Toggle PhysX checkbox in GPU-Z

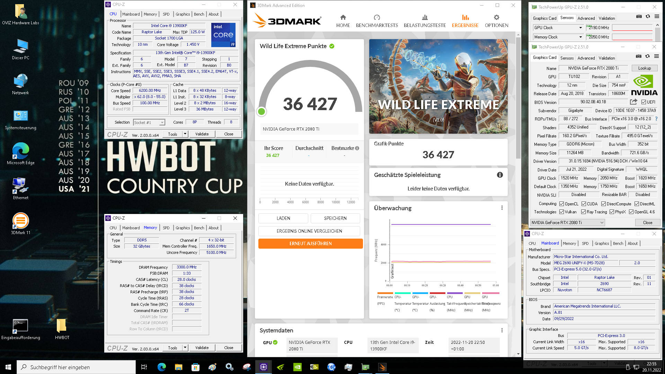pyautogui.click(x=612, y=212)
